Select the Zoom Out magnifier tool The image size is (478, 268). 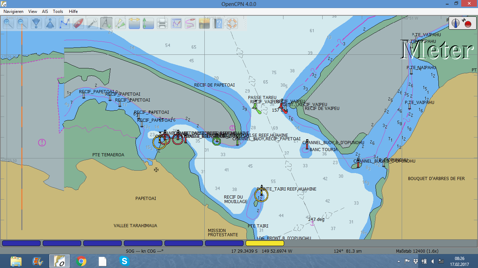click(x=22, y=23)
